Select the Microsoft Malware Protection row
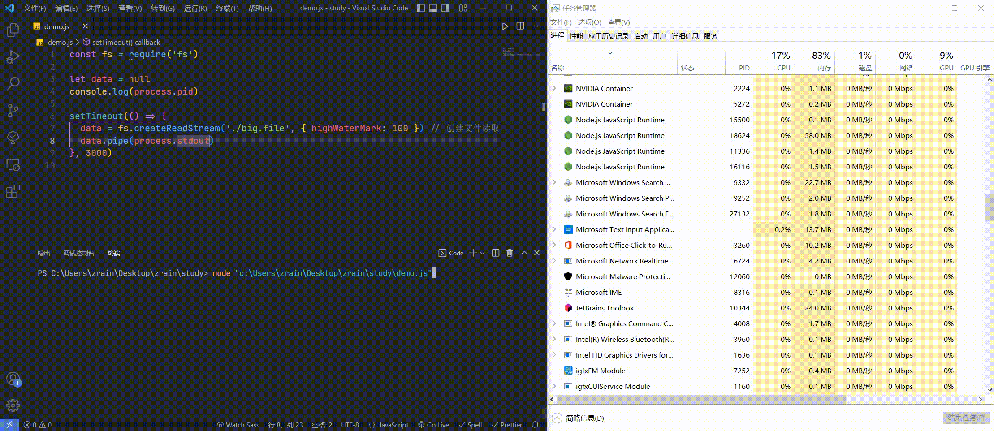 [x=753, y=276]
